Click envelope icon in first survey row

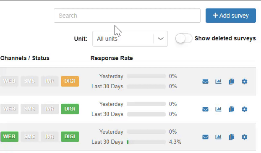click(x=205, y=82)
